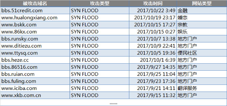Select the www.ditiezu.com domain cell
Viewport: 227px width, 106px height.
[35, 46]
